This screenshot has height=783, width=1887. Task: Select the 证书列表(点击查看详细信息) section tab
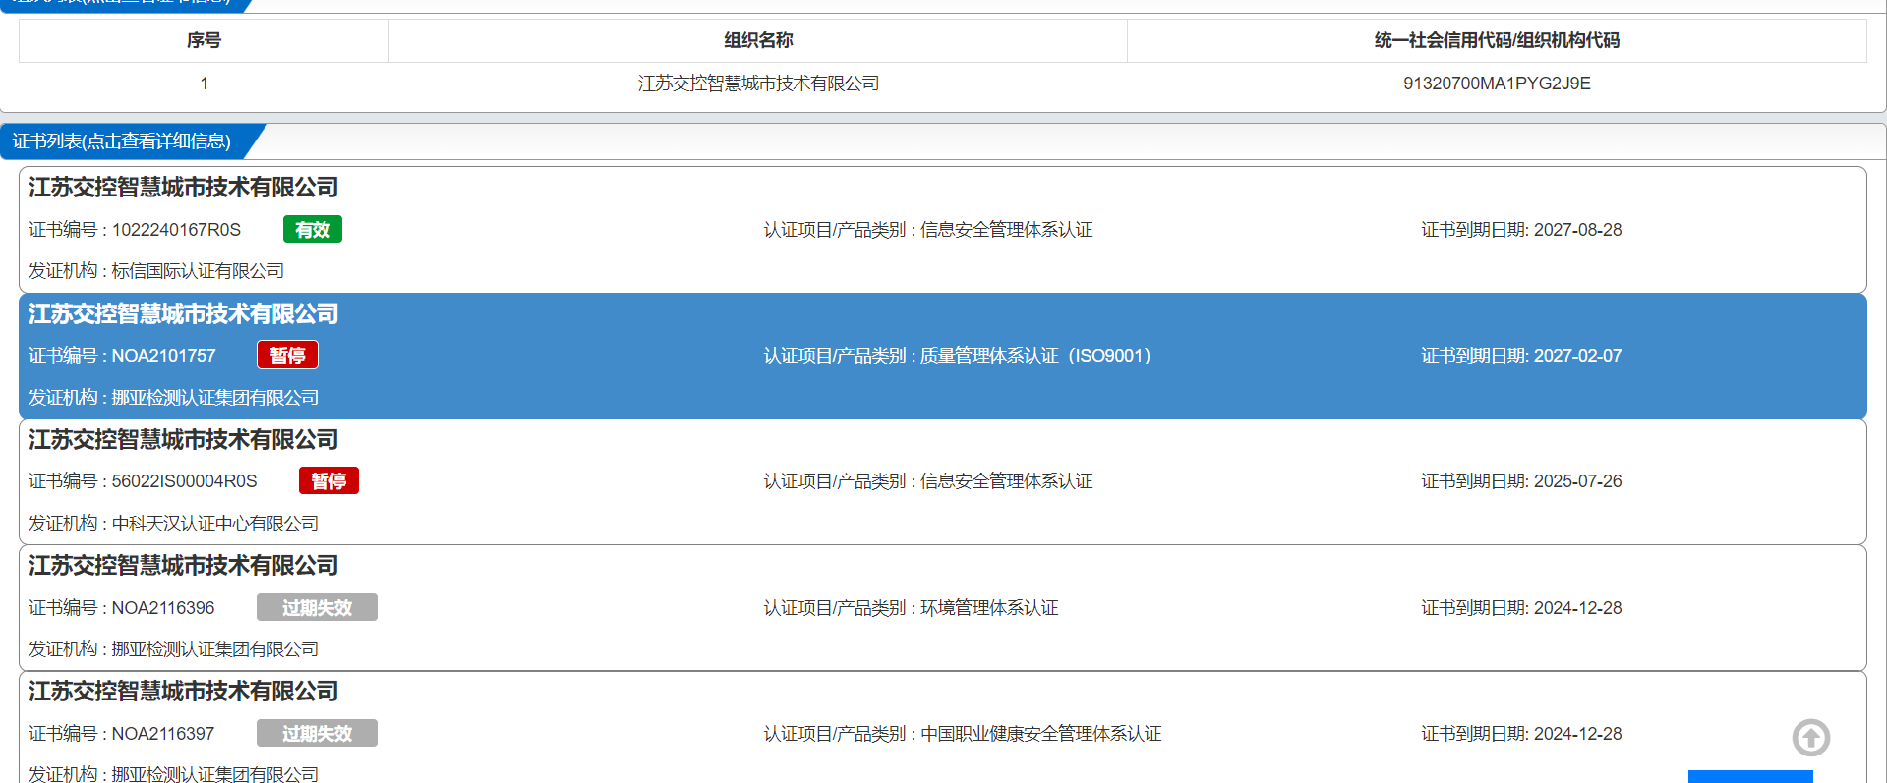122,141
